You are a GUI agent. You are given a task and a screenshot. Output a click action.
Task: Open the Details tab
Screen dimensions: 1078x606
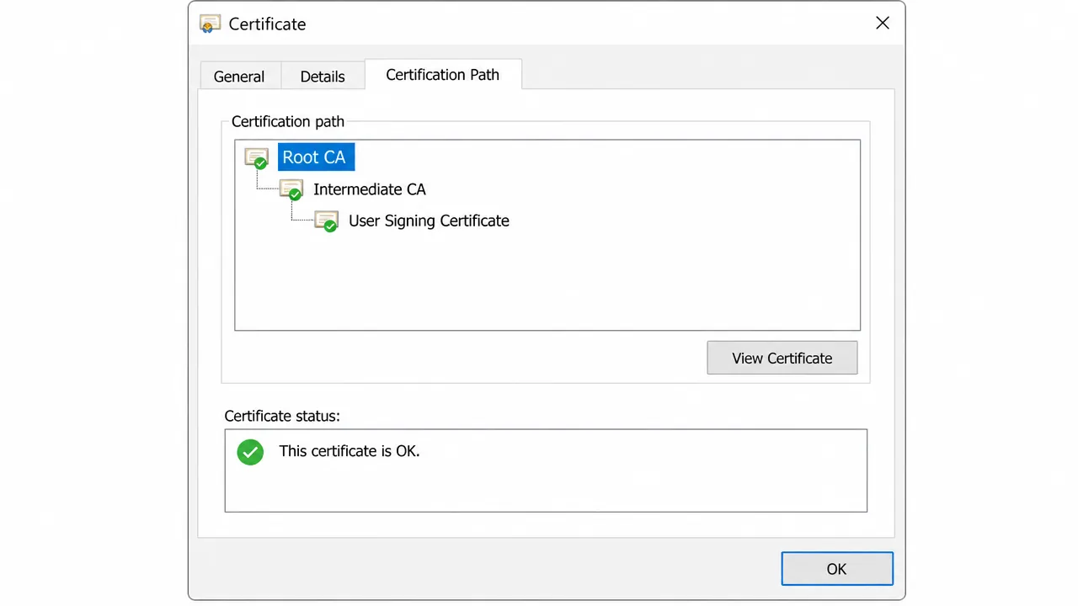point(323,76)
